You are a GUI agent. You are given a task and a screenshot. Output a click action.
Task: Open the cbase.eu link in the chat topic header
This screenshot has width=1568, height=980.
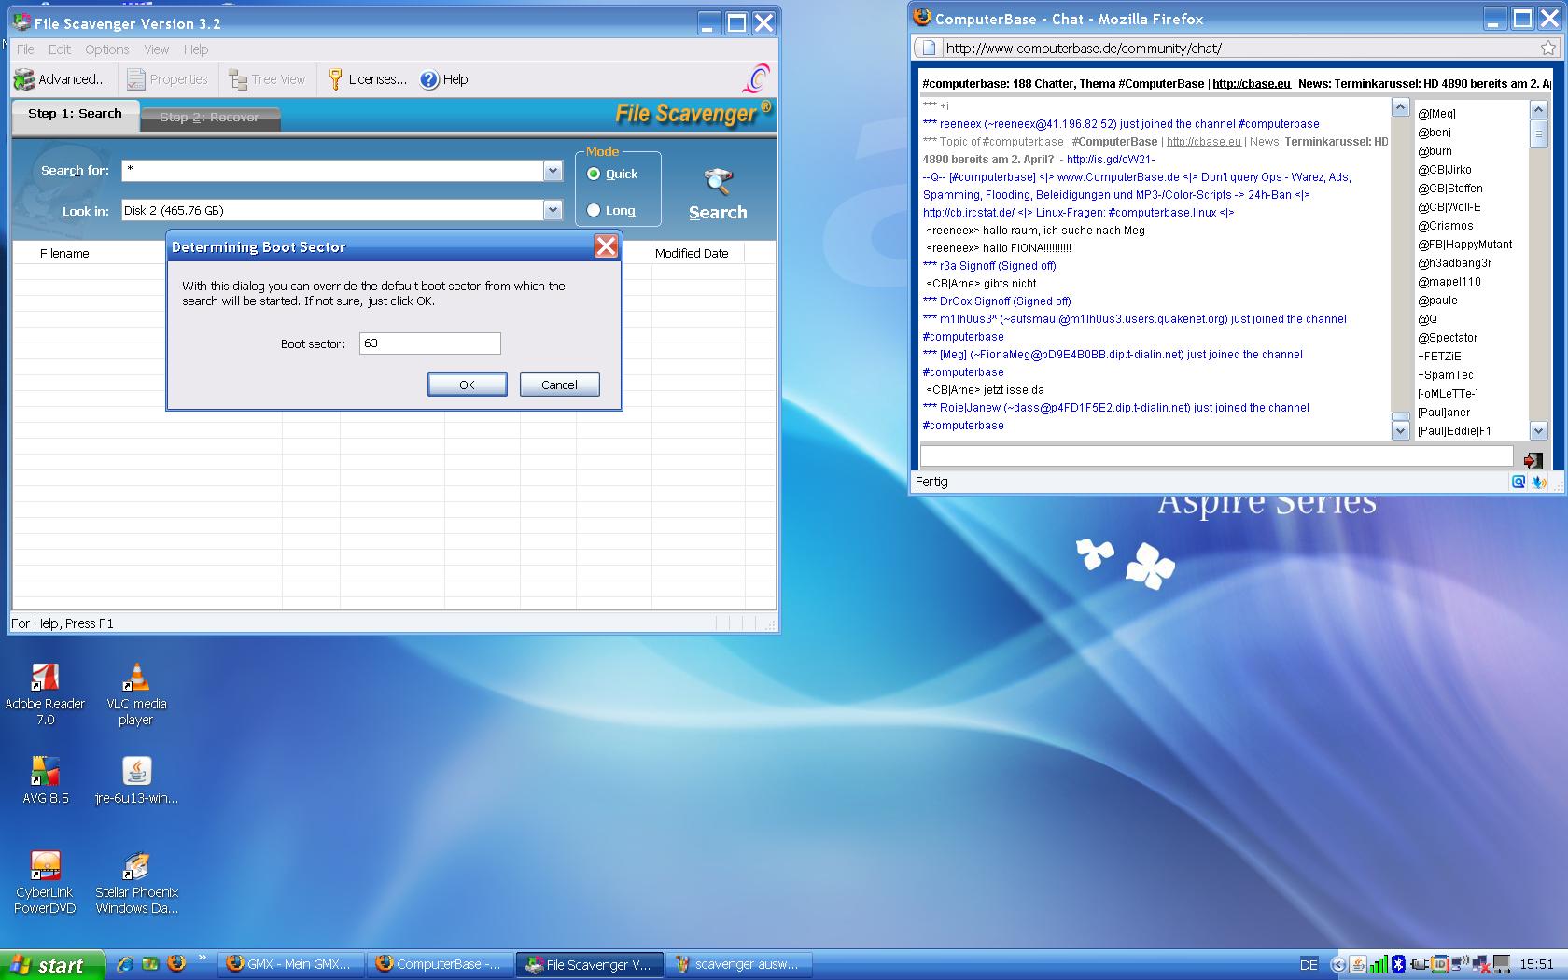click(1252, 84)
